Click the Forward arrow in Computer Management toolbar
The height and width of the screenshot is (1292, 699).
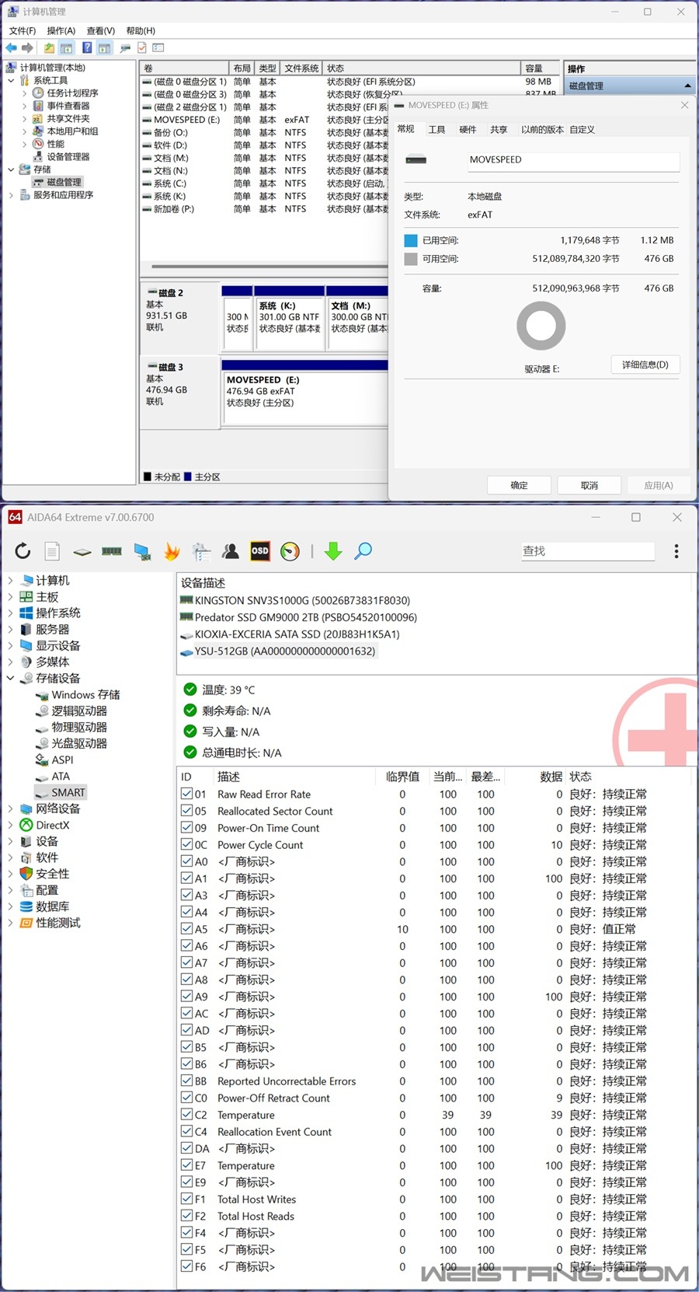pyautogui.click(x=27, y=48)
